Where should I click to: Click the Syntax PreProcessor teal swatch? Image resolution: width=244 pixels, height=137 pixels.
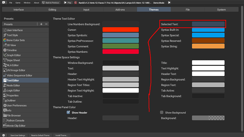click(121, 41)
